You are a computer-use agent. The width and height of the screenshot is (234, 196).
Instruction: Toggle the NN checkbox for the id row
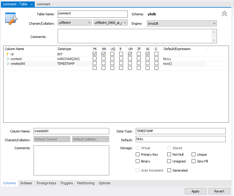click(103, 54)
